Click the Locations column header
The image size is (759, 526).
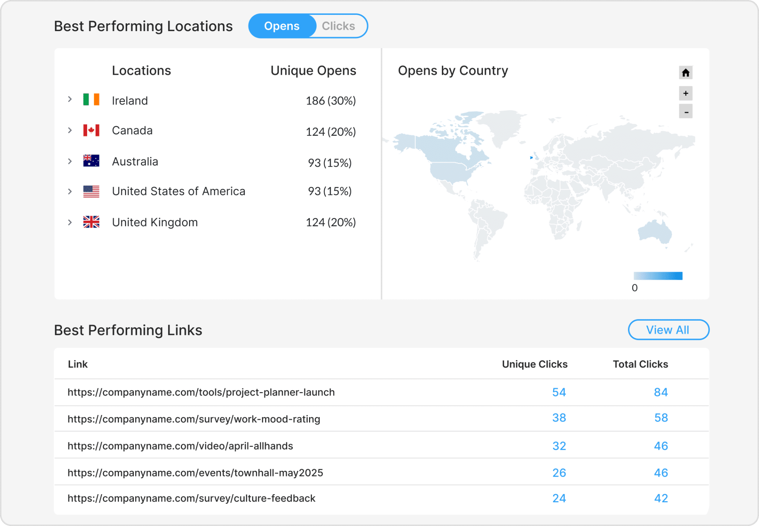coord(141,70)
